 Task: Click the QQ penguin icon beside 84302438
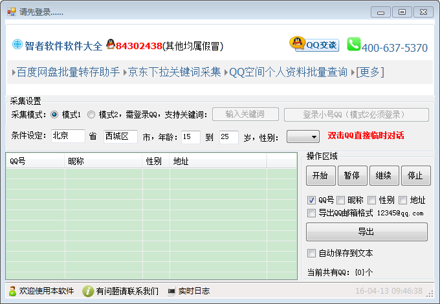pos(111,44)
